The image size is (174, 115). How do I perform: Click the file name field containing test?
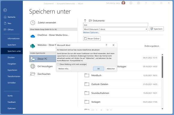click(115, 25)
